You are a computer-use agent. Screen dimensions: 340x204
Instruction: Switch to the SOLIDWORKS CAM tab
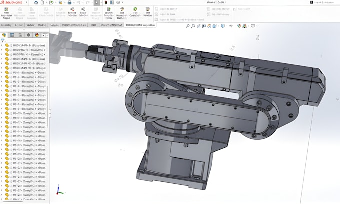click(x=111, y=25)
